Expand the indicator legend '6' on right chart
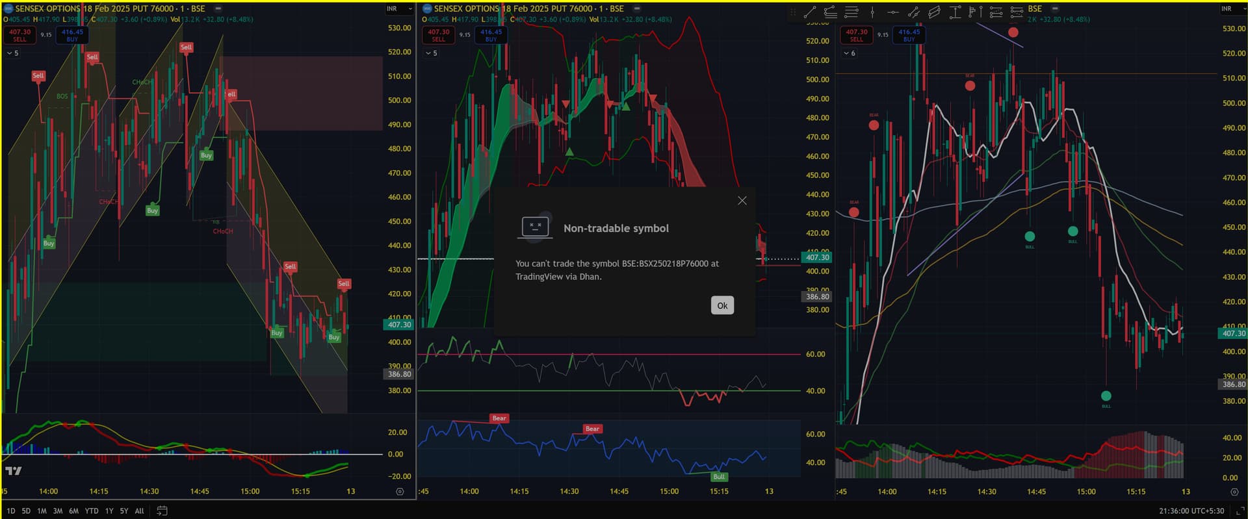 click(850, 53)
